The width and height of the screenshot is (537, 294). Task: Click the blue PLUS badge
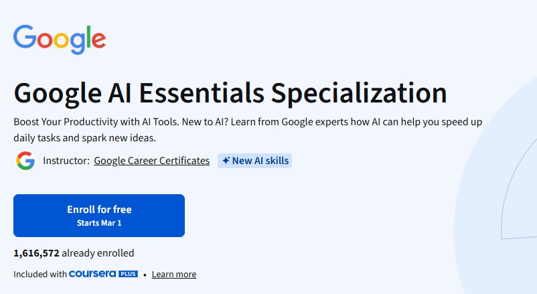(128, 274)
